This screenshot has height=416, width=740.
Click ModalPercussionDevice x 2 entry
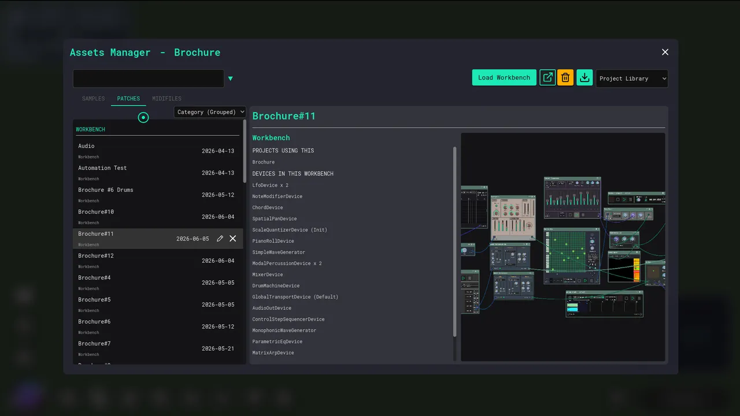point(287,263)
